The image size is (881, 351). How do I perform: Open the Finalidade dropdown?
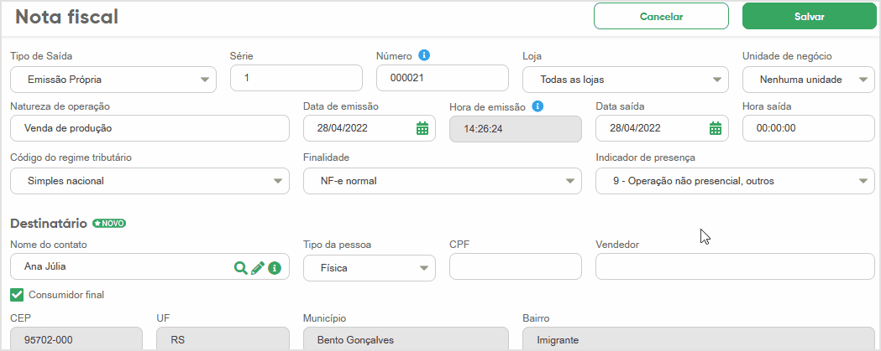(x=442, y=180)
